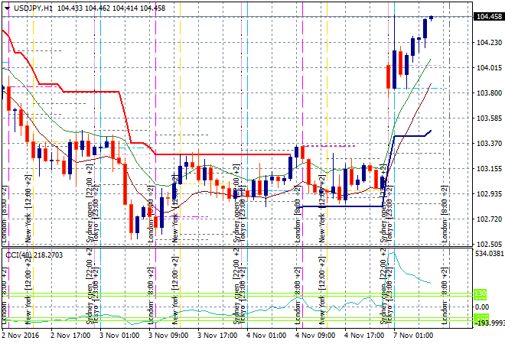
Task: Select the blue stepped line's upper right end
Action: [x=430, y=131]
